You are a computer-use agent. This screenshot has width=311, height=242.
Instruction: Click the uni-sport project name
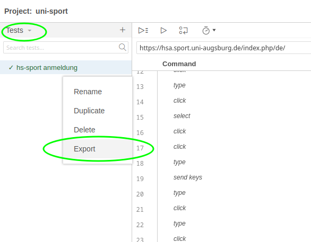tap(51, 11)
